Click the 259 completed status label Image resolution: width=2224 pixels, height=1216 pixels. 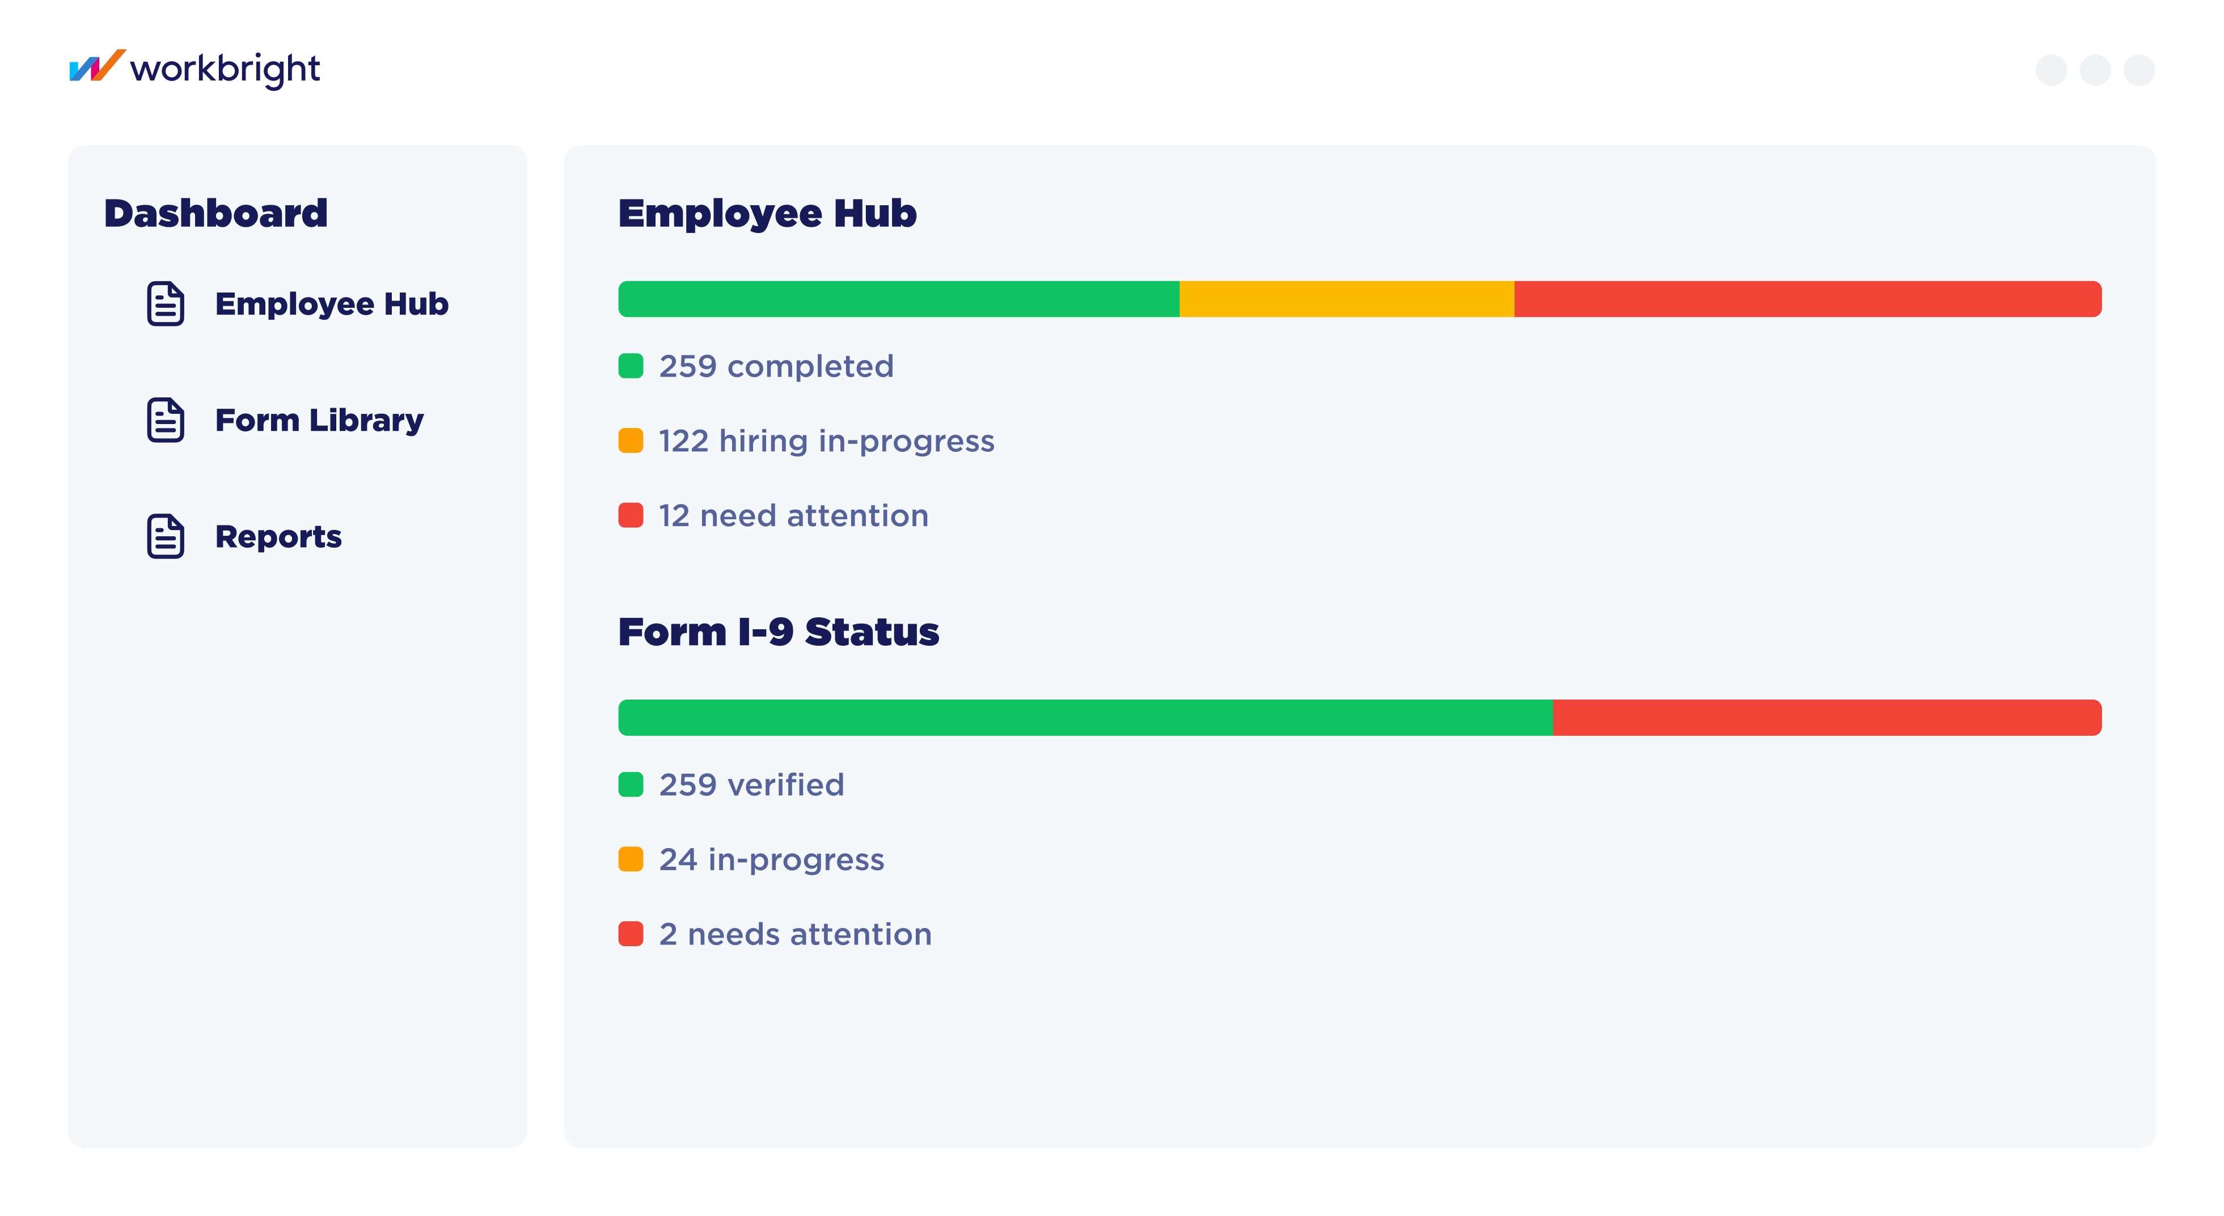pyautogui.click(x=776, y=366)
